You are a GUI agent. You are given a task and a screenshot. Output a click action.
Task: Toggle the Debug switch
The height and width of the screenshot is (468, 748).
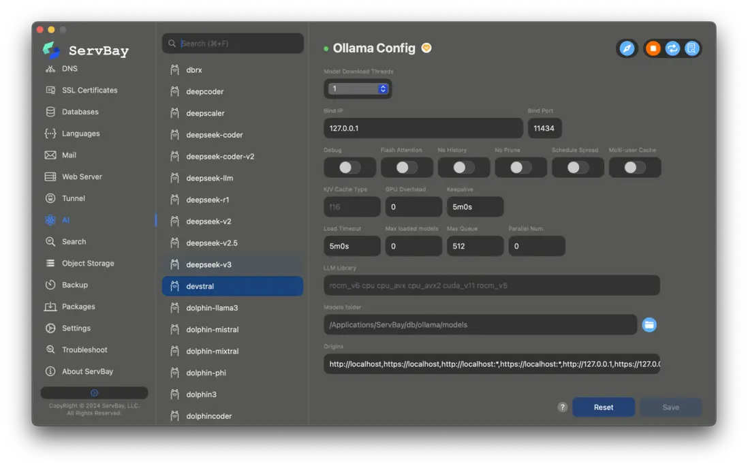click(349, 168)
